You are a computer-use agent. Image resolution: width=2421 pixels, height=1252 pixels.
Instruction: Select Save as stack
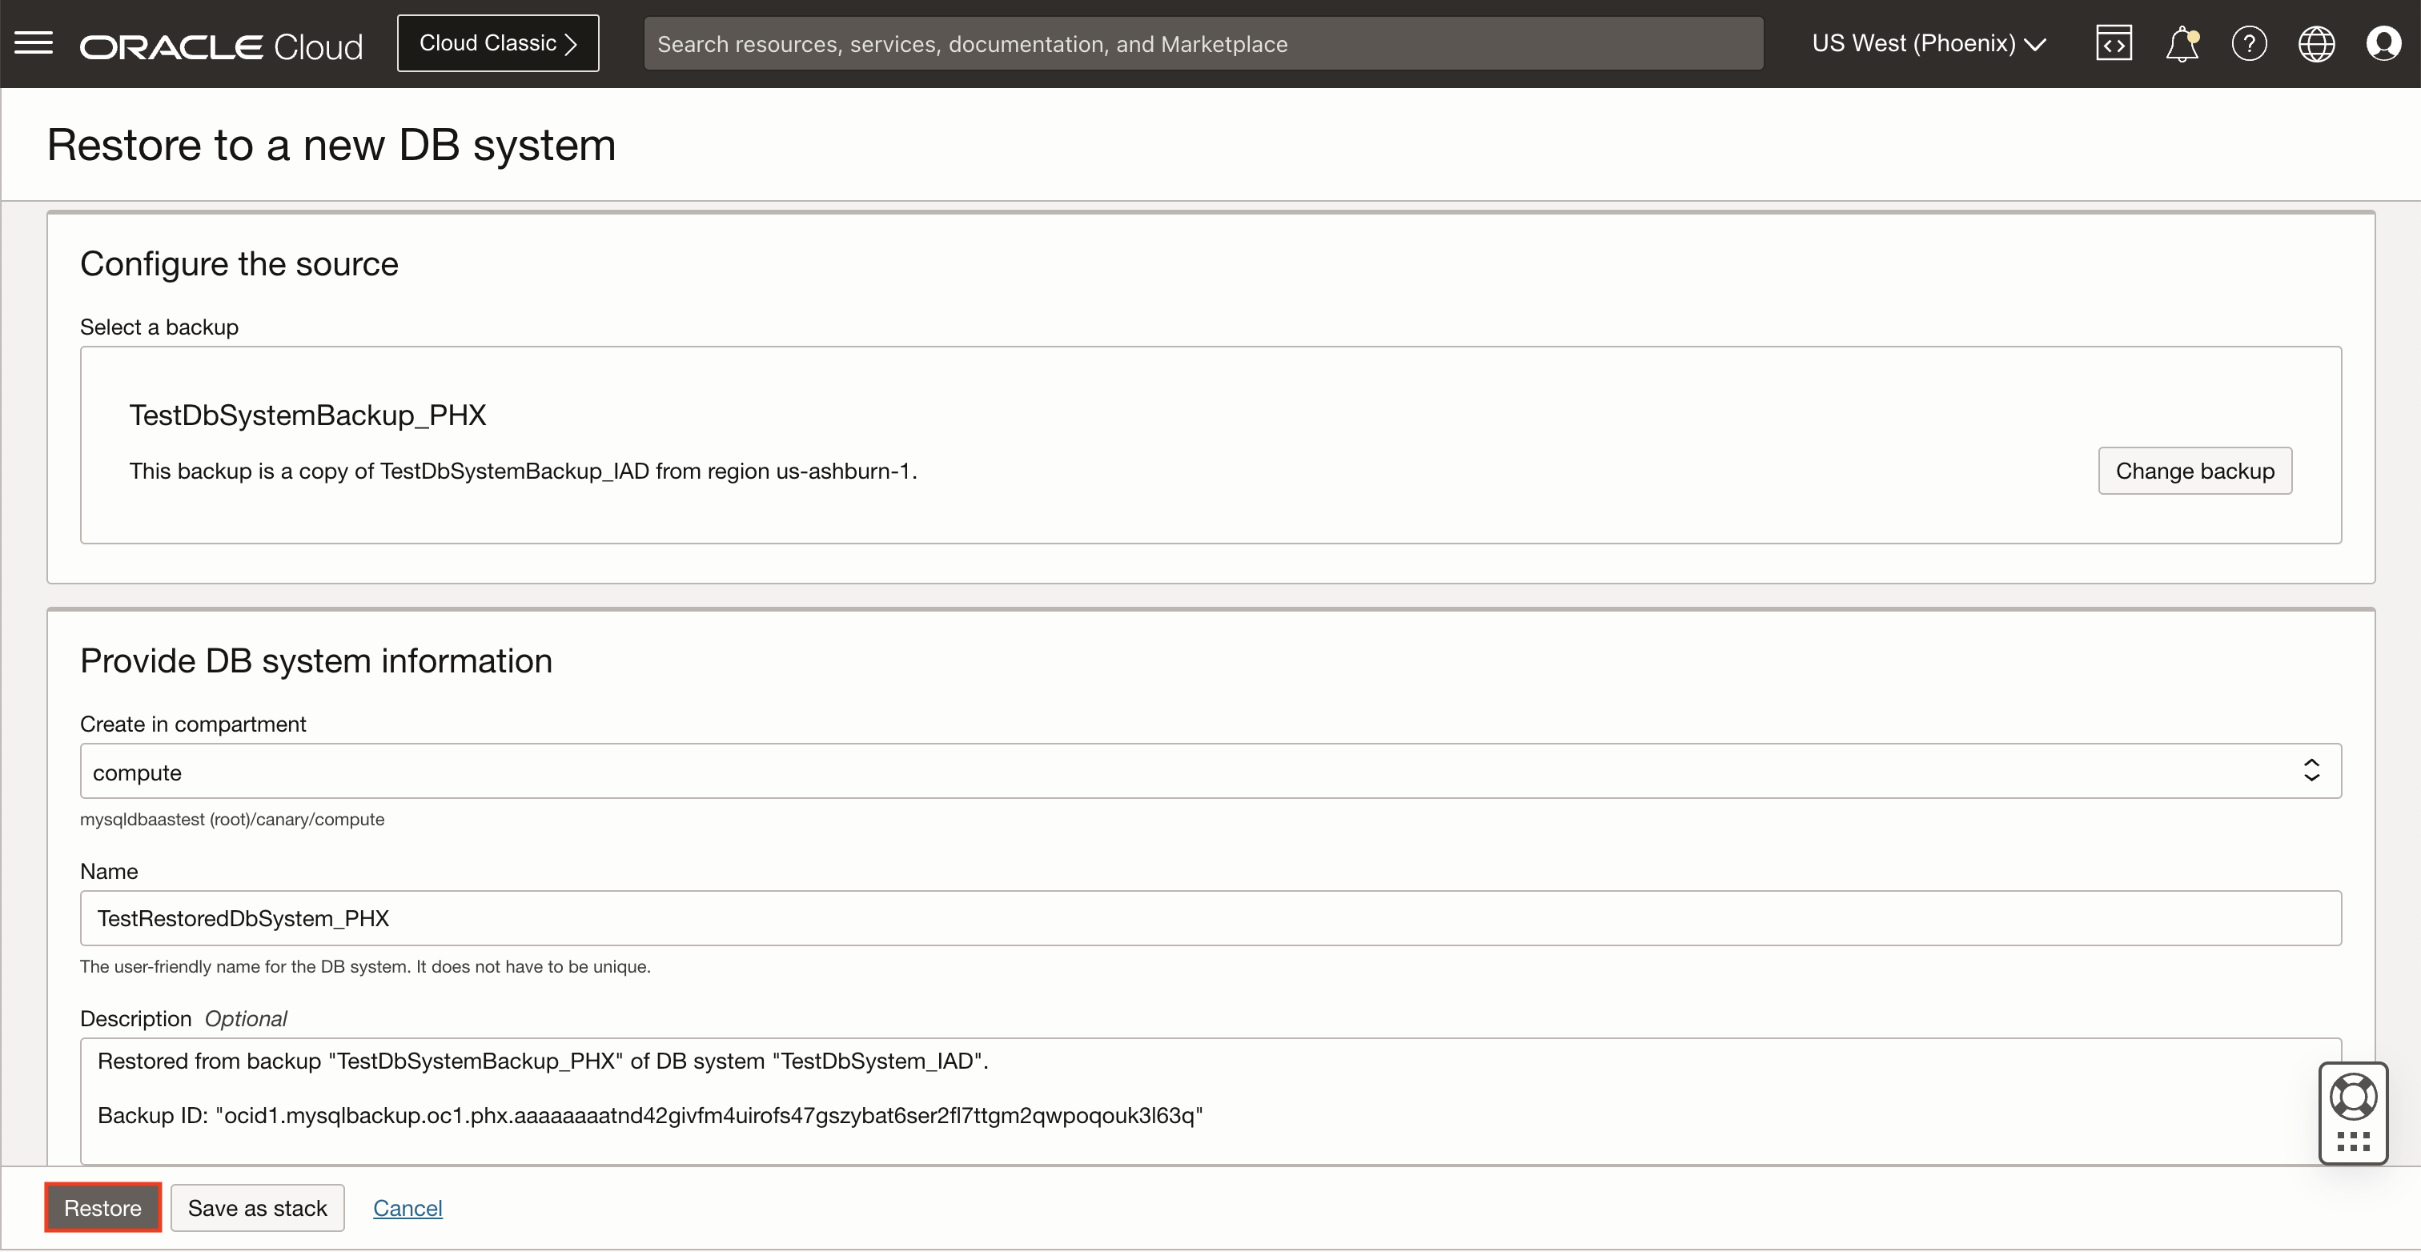click(258, 1207)
